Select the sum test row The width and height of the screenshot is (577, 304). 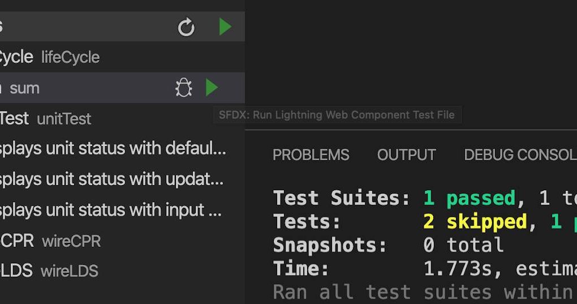coord(123,88)
